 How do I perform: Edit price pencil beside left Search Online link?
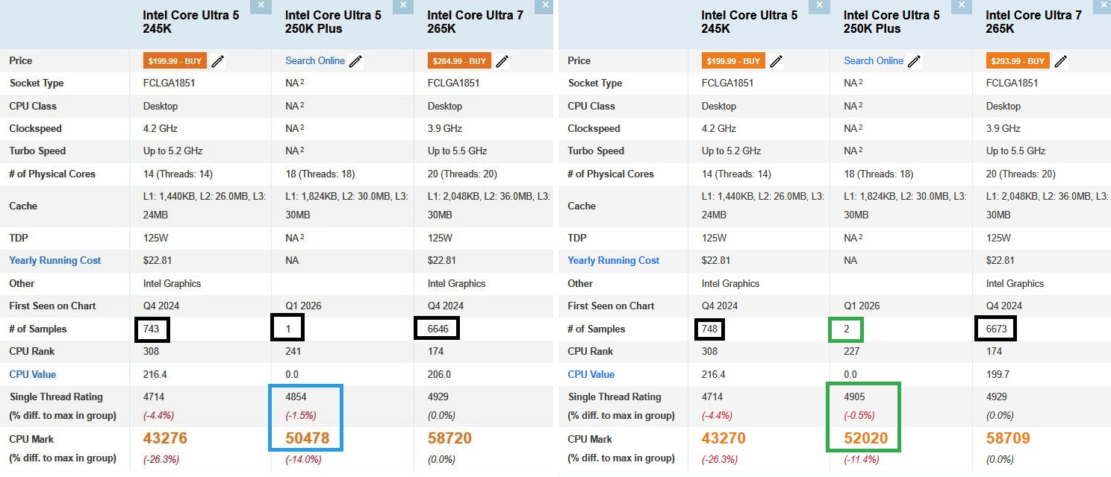coord(355,61)
